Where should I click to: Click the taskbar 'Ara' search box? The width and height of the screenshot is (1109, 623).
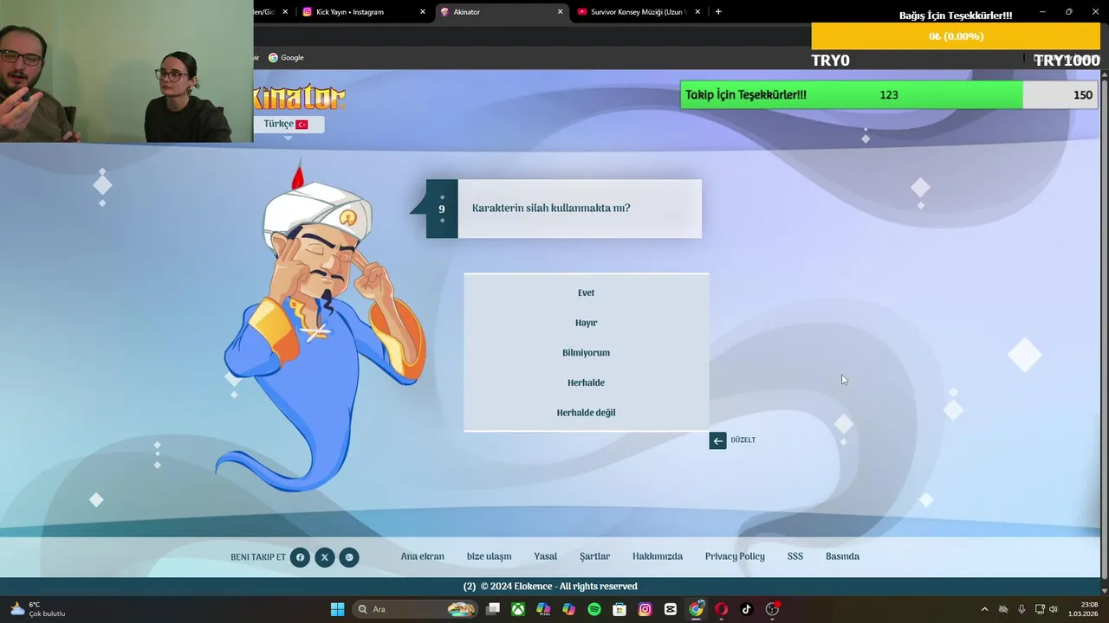point(416,609)
